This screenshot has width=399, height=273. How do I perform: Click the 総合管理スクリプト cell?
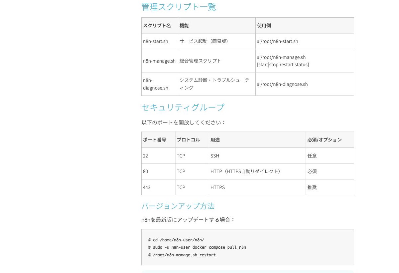[x=217, y=61]
